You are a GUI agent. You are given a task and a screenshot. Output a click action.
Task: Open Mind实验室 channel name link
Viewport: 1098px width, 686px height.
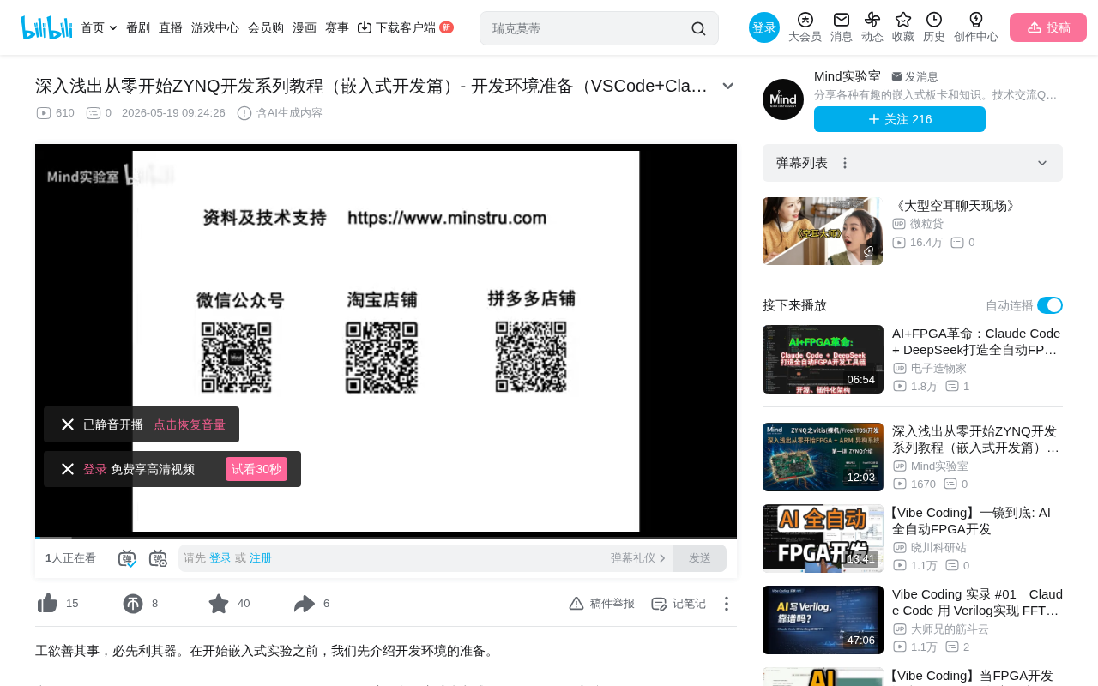click(848, 76)
